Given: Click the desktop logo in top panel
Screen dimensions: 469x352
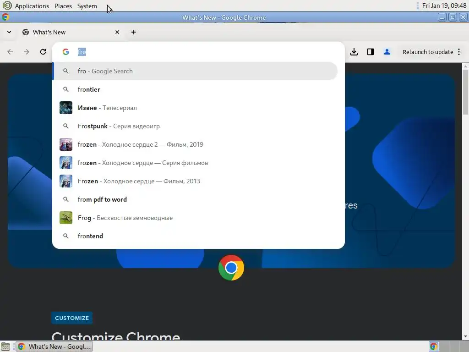Looking at the screenshot, I should [7, 5].
